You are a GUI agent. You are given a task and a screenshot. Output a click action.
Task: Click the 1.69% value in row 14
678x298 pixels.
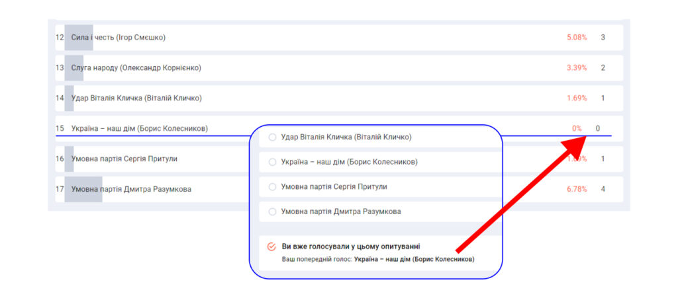pos(577,98)
